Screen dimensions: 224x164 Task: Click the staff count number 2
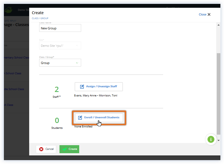tap(57, 89)
